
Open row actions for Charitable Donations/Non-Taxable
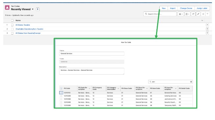[x=207, y=29]
